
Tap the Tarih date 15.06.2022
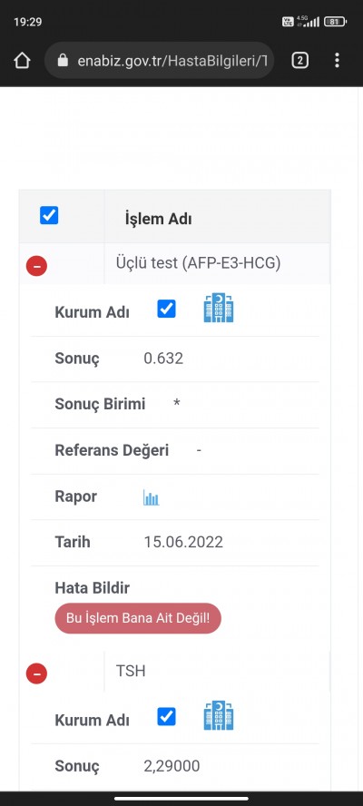pos(183,542)
